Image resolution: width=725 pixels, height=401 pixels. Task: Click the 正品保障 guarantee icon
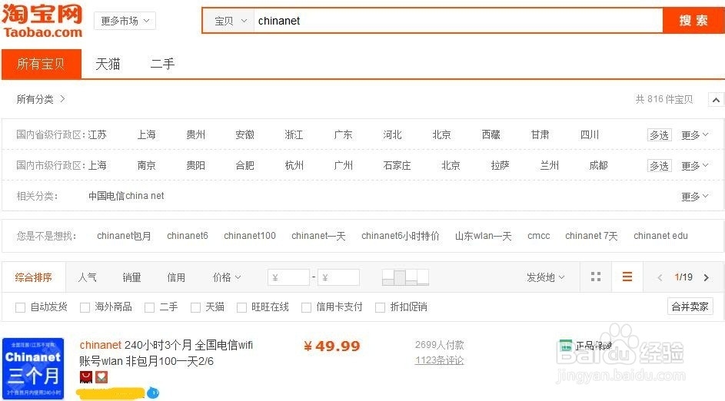coord(566,346)
